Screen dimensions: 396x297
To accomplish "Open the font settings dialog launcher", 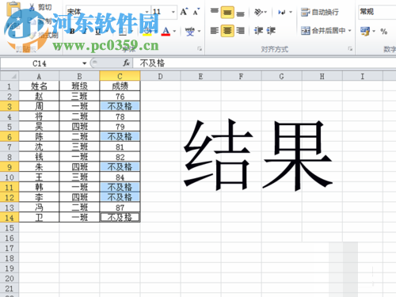I will pyautogui.click(x=200, y=48).
